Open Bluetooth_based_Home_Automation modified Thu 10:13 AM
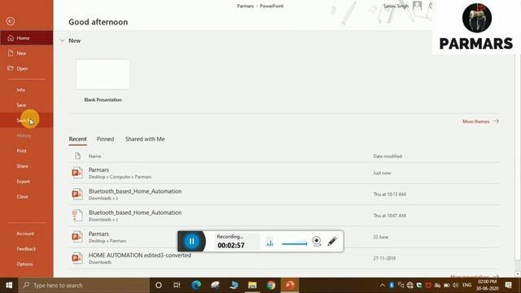 click(284, 195)
